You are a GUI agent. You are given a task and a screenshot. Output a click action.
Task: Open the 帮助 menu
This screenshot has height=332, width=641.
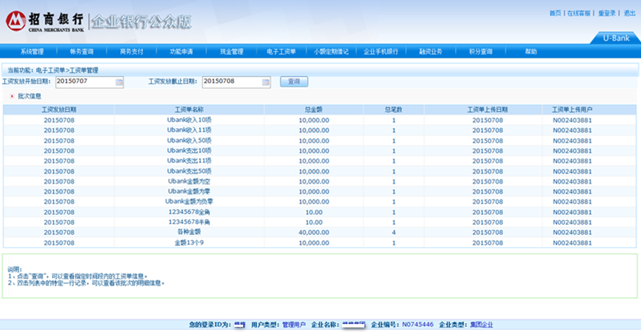point(530,52)
